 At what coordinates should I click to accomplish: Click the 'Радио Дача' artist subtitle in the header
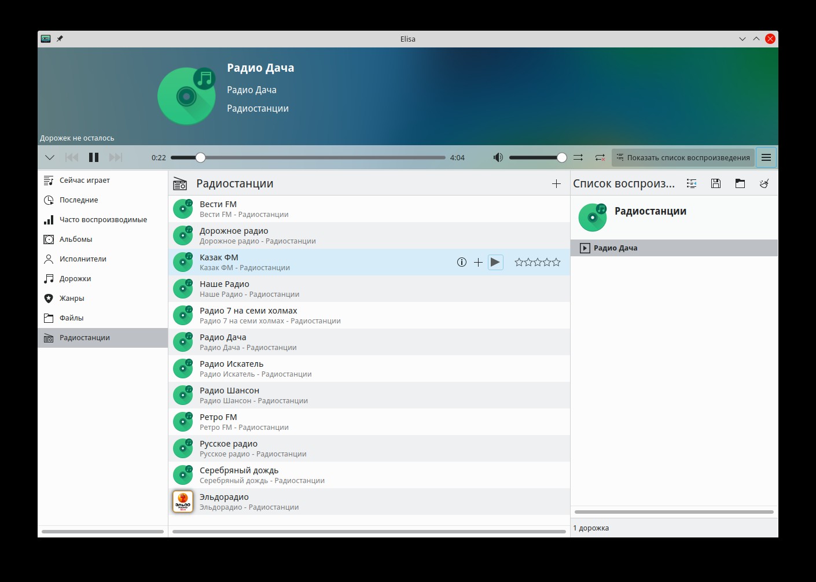click(x=252, y=90)
